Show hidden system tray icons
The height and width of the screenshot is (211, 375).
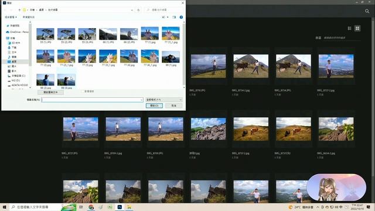pos(318,207)
